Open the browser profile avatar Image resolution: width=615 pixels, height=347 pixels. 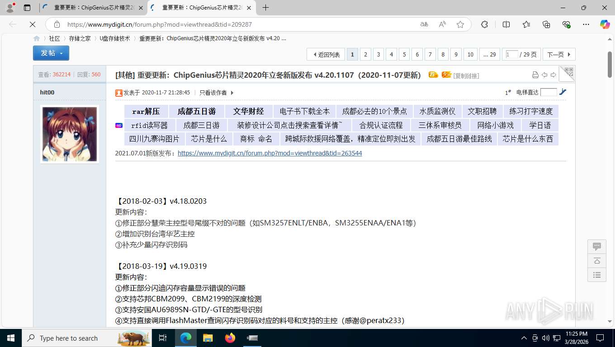coord(10,8)
